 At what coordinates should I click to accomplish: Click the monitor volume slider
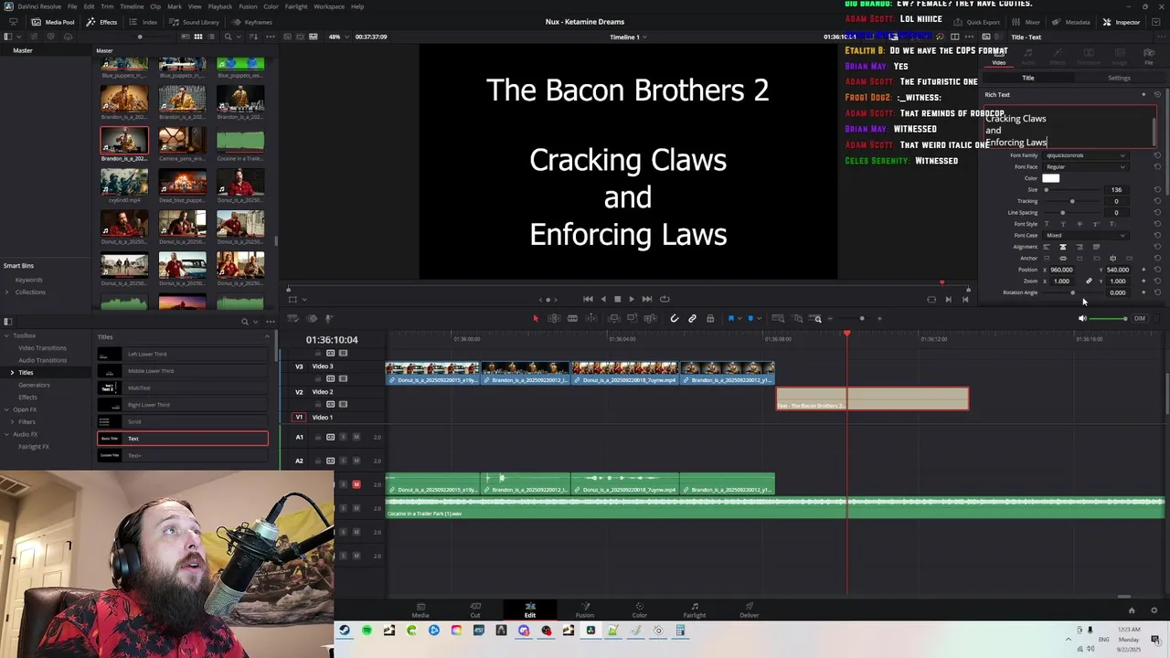[1109, 318]
